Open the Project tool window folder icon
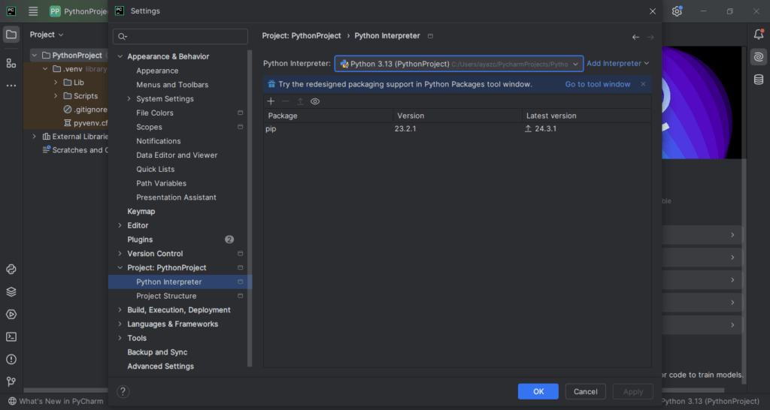The height and width of the screenshot is (410, 770). tap(11, 35)
